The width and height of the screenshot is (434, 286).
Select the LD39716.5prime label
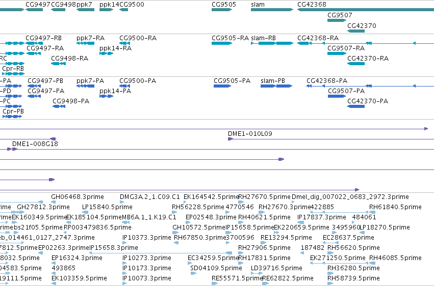coord(276,268)
